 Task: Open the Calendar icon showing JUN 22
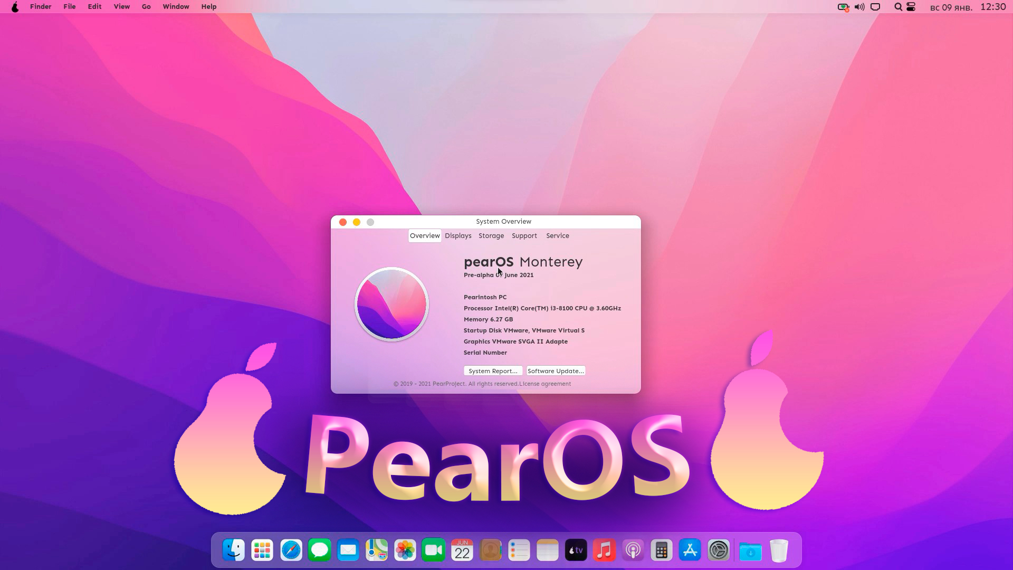pos(462,550)
